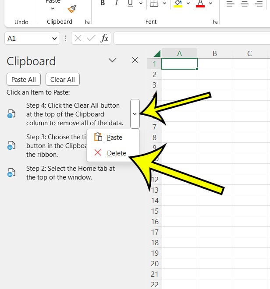Open fill color dropdown arrow
Screen dimensions: 270x289
[x=188, y=3]
